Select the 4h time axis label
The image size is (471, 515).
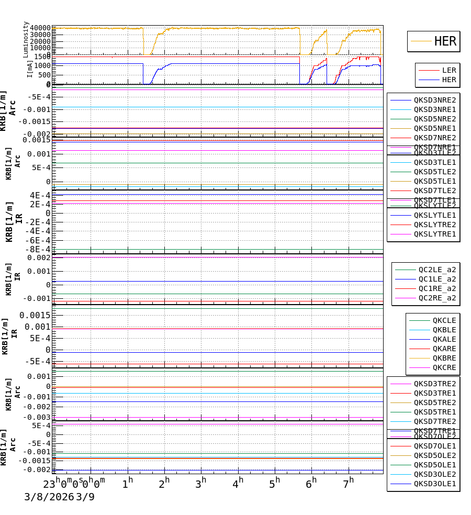pyautogui.click(x=238, y=483)
